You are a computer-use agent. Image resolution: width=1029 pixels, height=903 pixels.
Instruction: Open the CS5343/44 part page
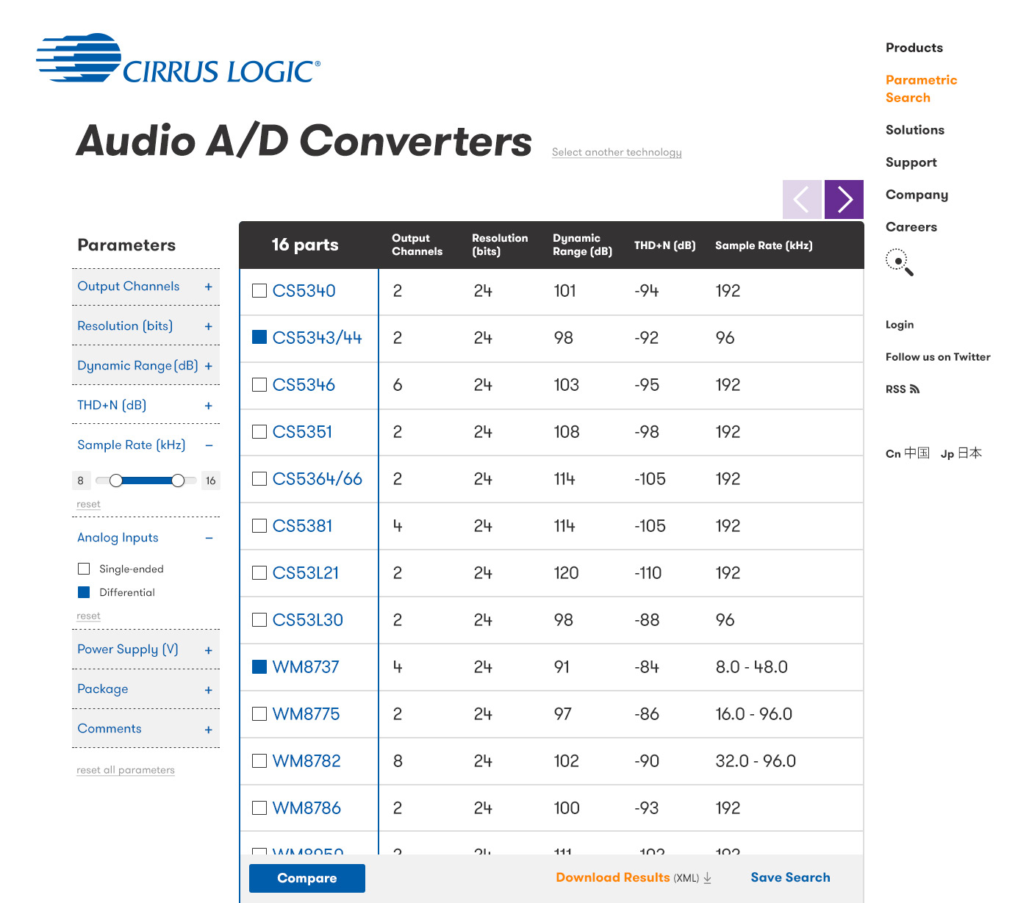[x=318, y=338]
